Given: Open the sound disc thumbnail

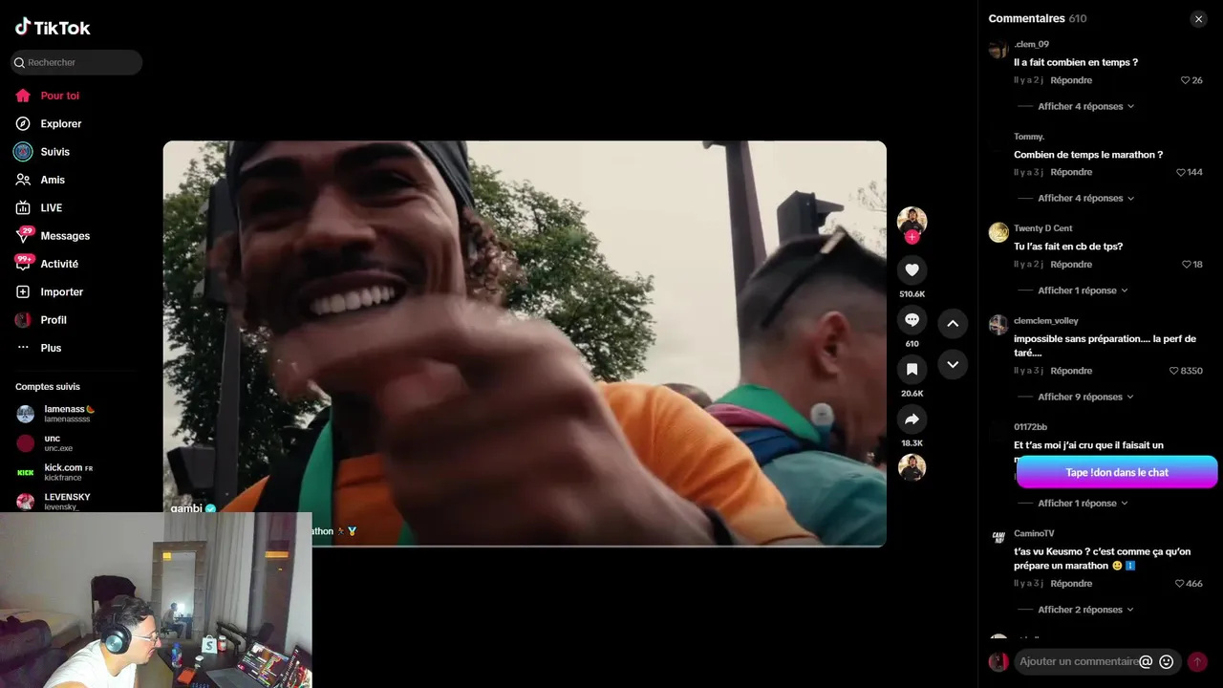Looking at the screenshot, I should point(912,467).
